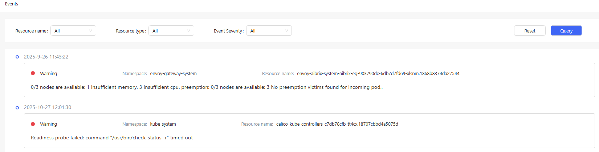Screen dimensions: 599x152
Task: Click the calico-kube-controllers resource name
Action: pos(337,124)
